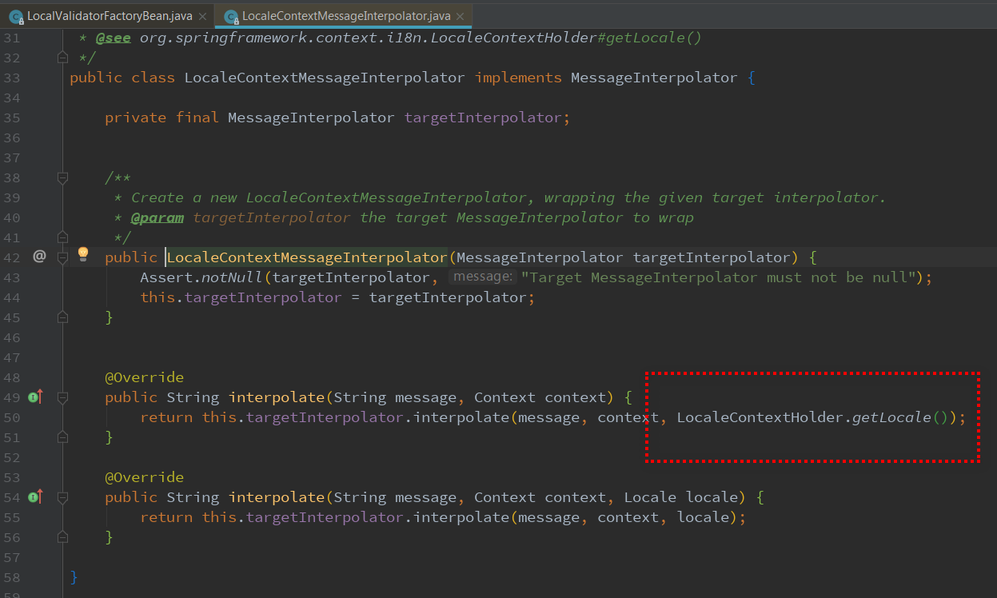Click the string "Target MessageInterpolator must not be null"
This screenshot has height=598, width=997.
point(719,277)
